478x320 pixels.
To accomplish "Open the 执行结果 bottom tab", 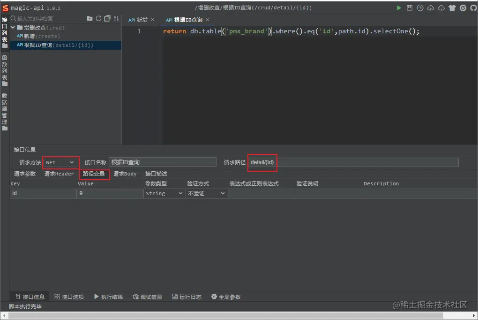I will pos(109,297).
